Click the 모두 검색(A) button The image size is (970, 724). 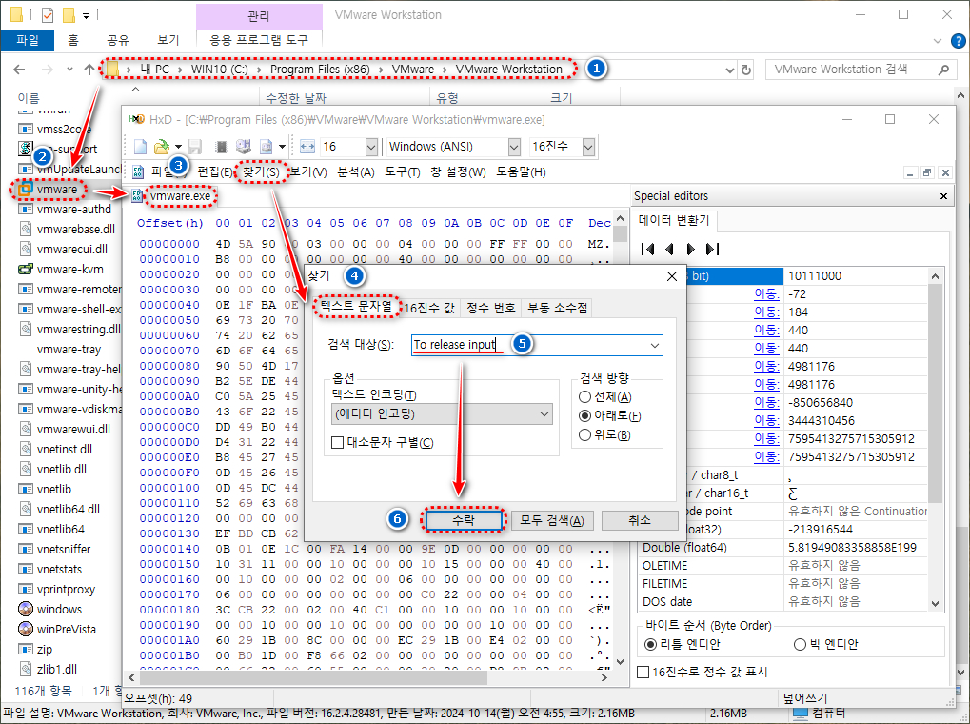click(552, 520)
